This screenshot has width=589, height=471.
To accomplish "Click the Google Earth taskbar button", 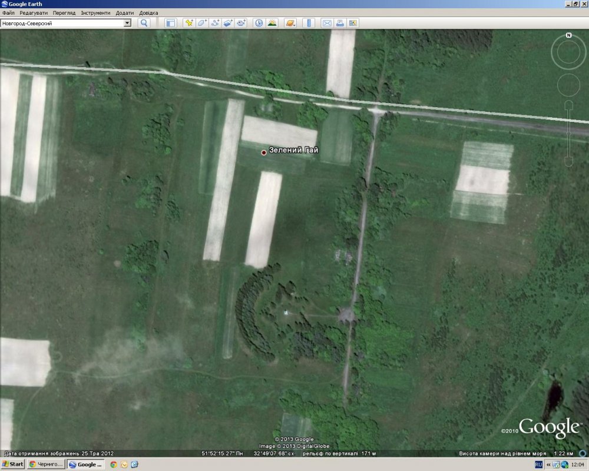I will coord(86,465).
